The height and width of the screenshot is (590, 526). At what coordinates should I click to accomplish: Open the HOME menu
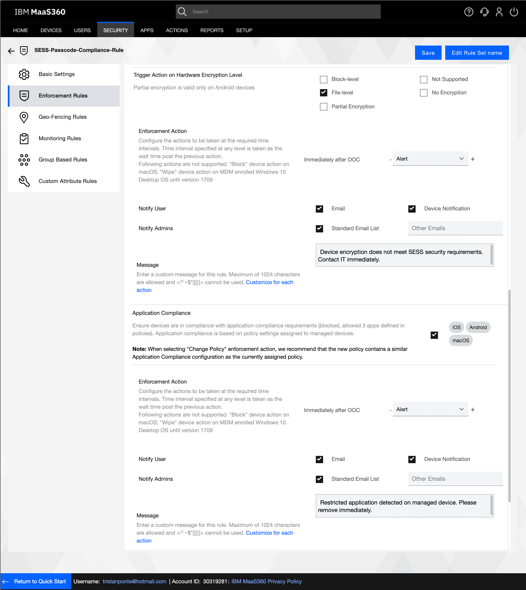point(20,30)
